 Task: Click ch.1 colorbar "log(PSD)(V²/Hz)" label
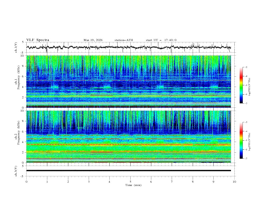[x=249, y=87]
